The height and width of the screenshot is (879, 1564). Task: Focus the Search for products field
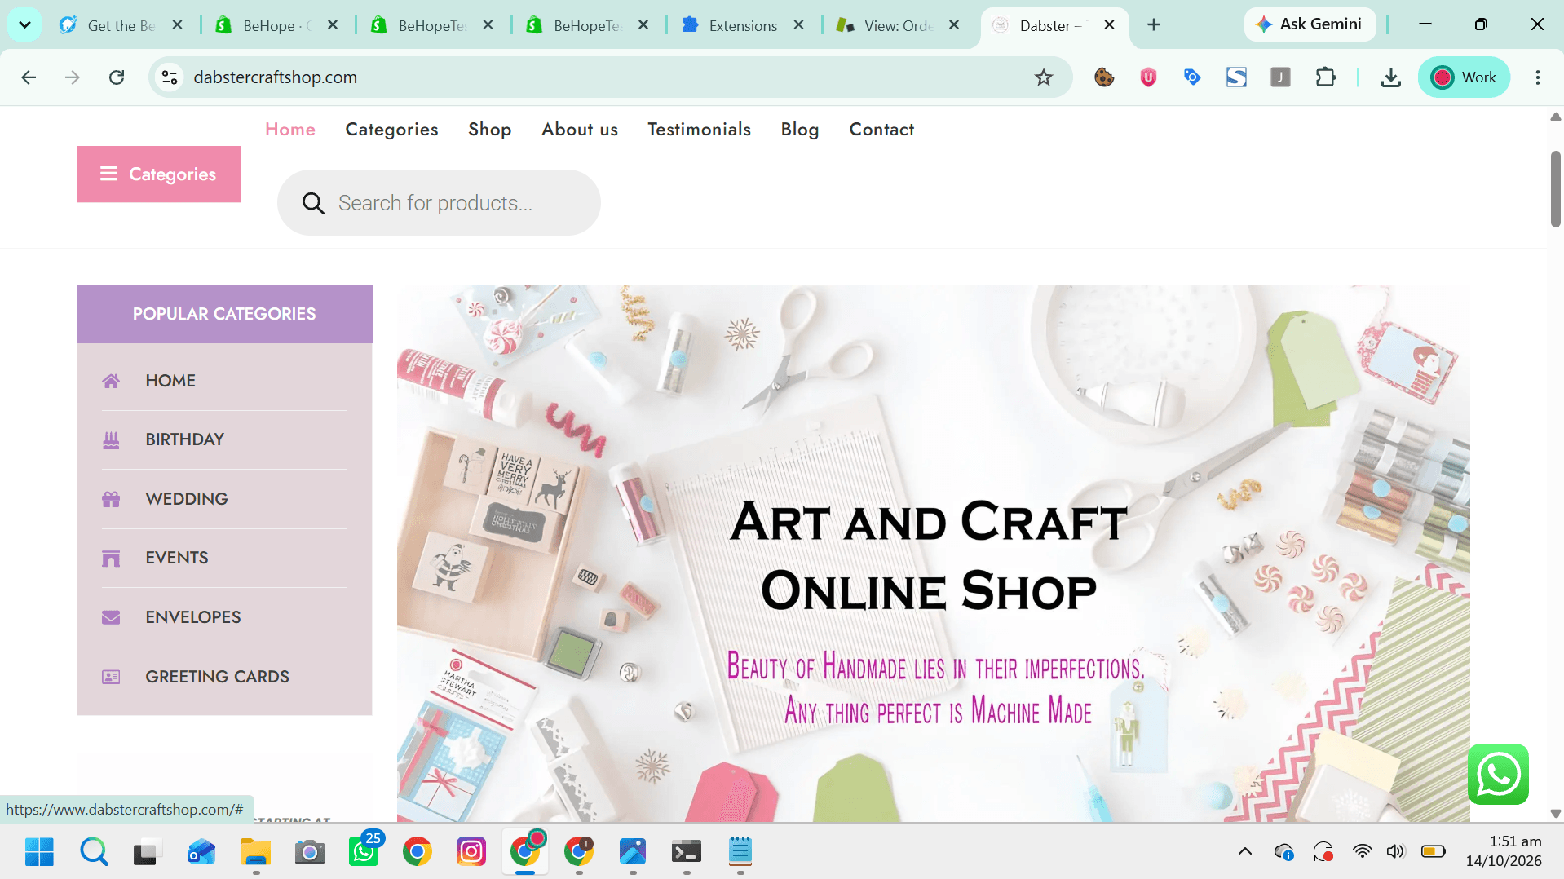point(439,203)
